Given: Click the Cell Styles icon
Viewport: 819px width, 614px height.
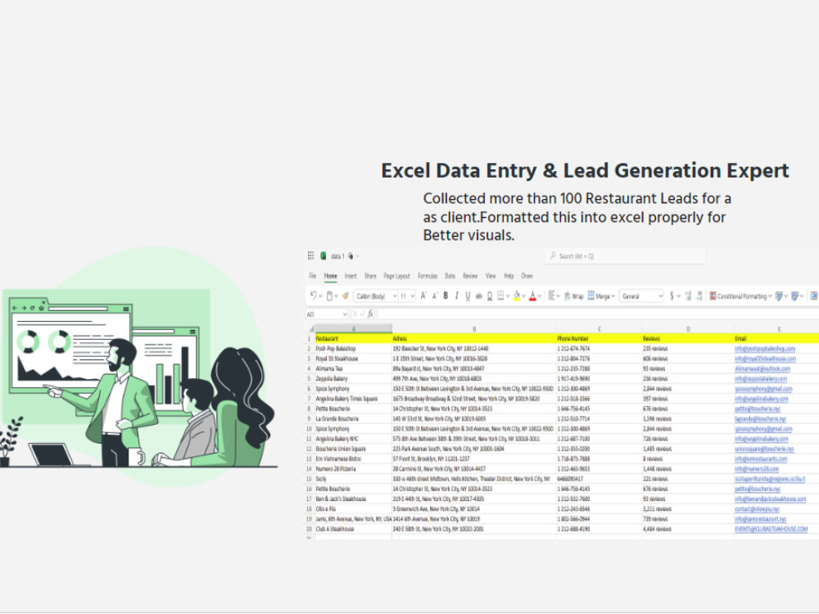Looking at the screenshot, I should pyautogui.click(x=795, y=296).
